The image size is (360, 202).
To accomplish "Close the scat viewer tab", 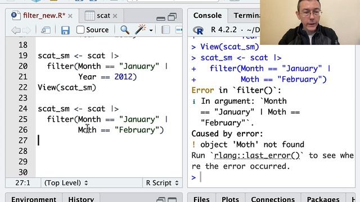I will 115,16.
